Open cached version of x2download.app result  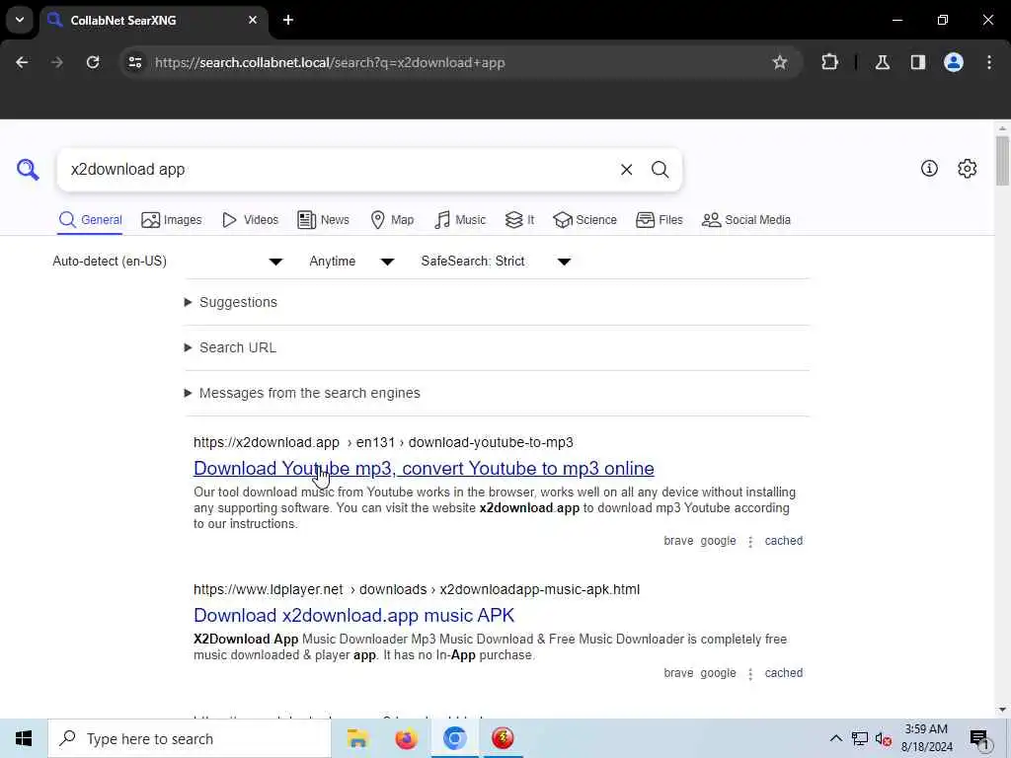click(783, 541)
